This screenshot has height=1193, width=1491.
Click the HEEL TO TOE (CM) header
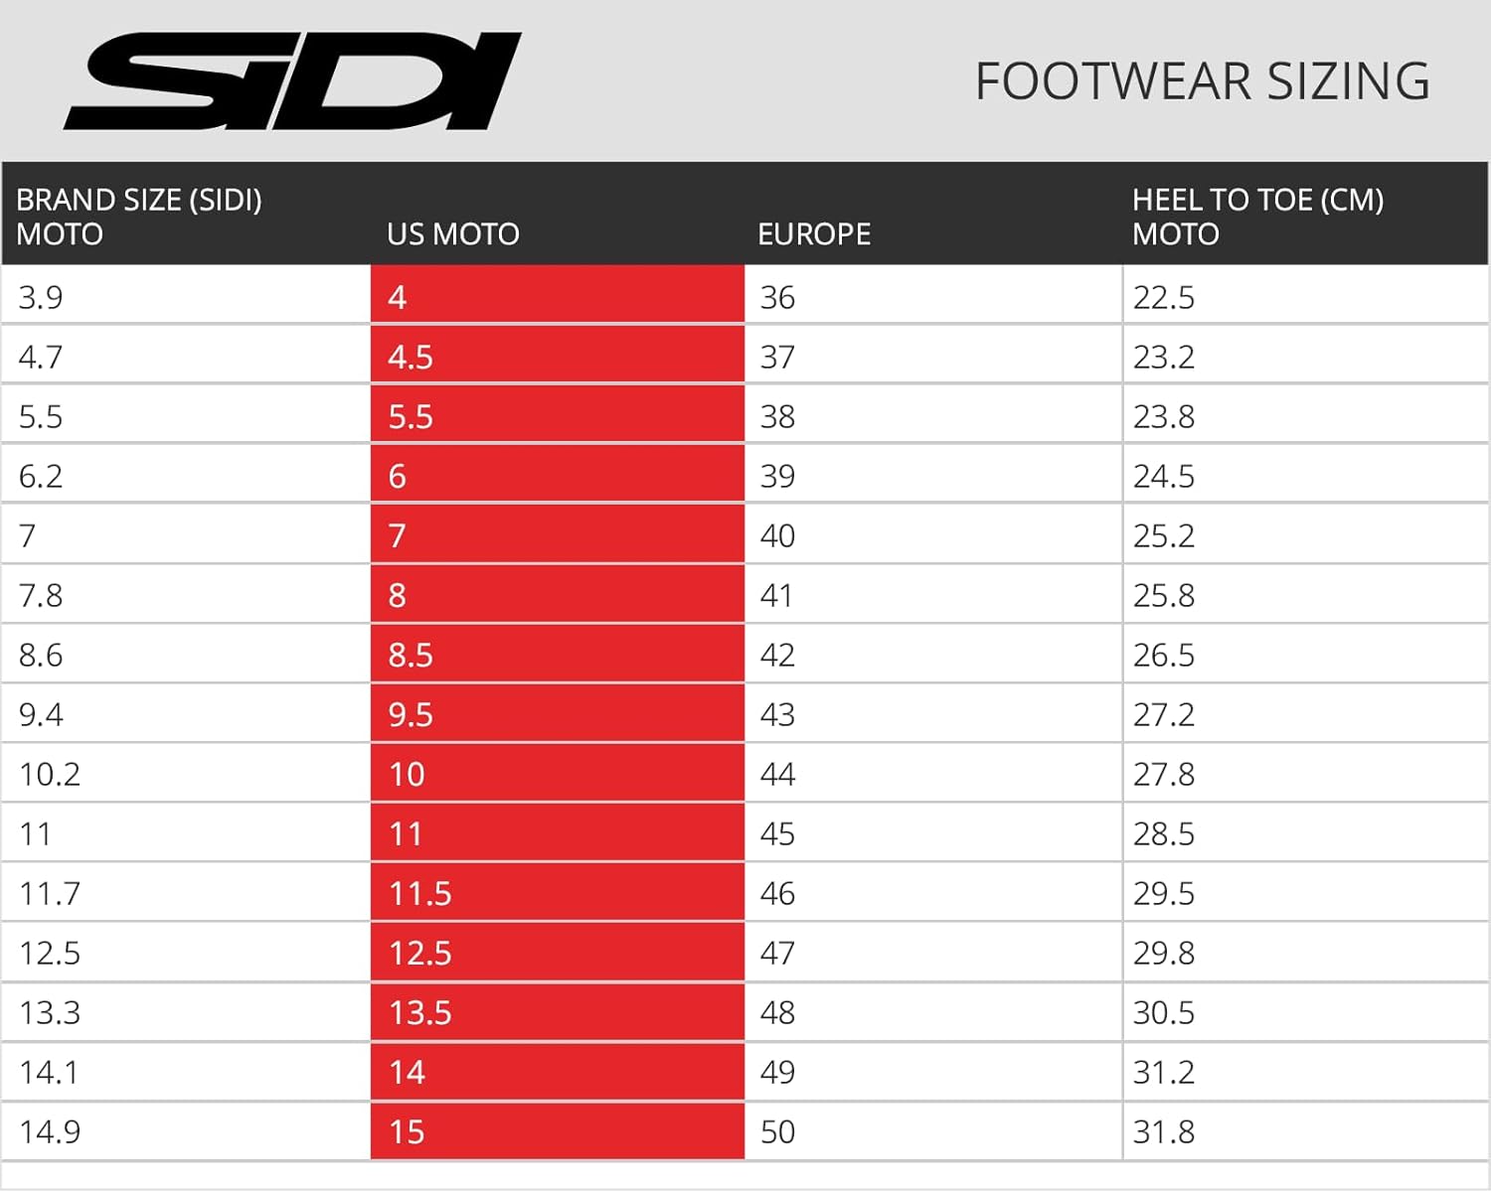point(1257,217)
